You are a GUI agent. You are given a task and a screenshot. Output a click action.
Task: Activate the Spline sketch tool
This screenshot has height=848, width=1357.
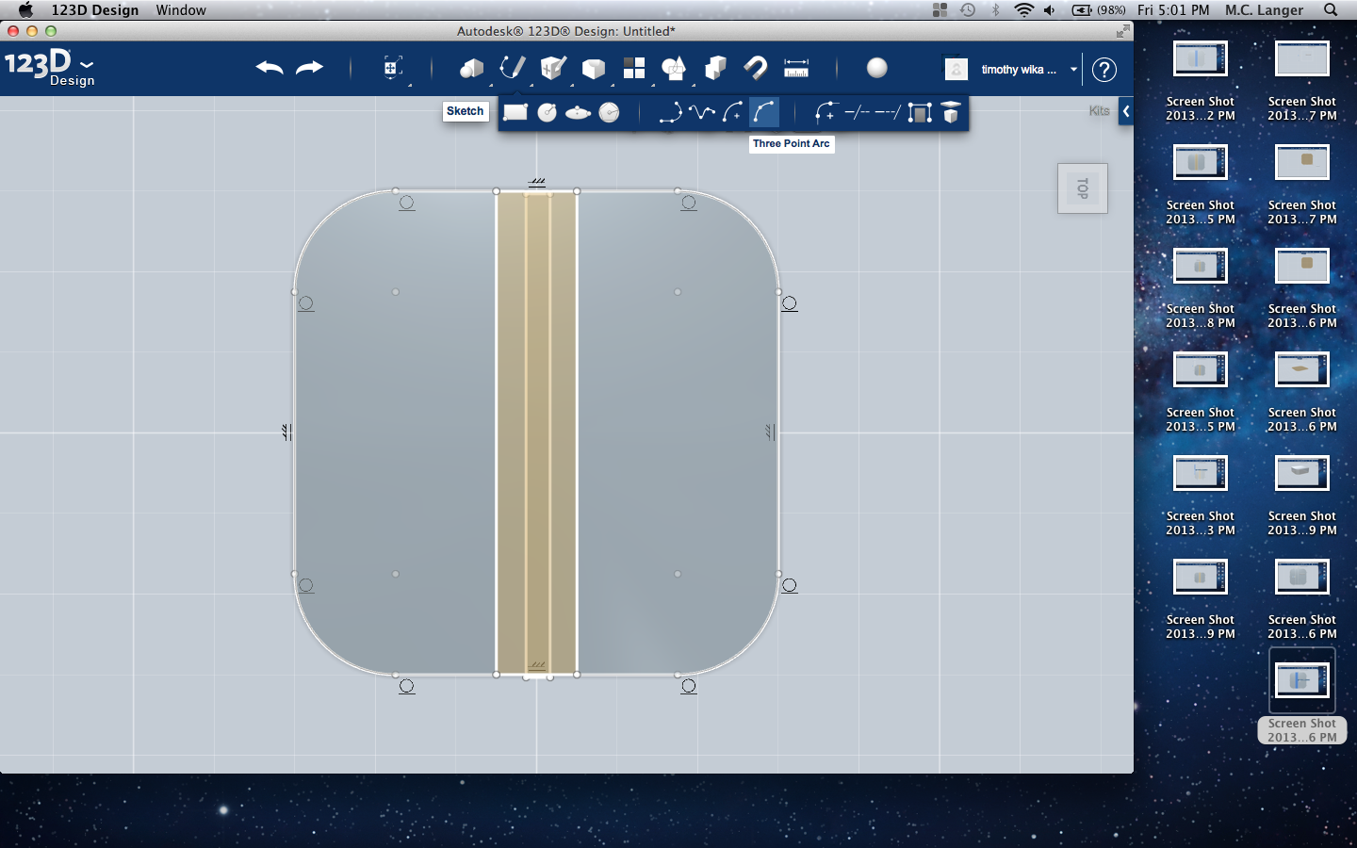point(701,113)
